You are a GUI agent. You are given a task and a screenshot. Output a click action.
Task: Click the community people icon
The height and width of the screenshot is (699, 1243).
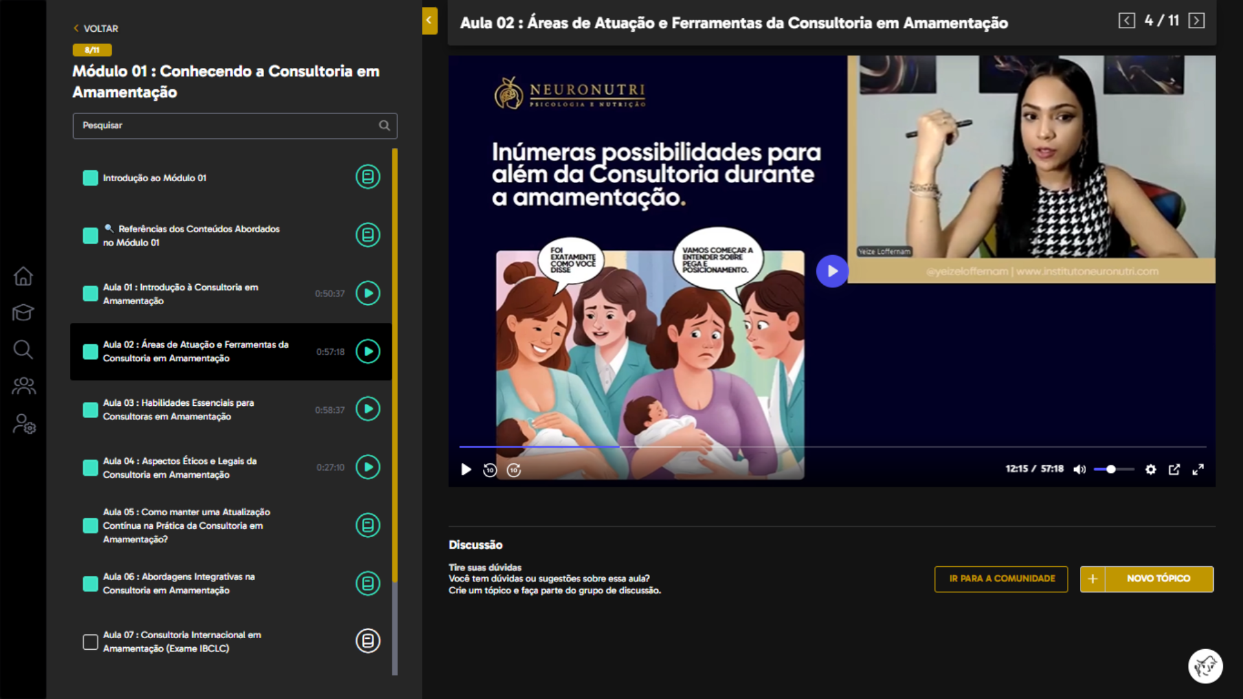[23, 386]
